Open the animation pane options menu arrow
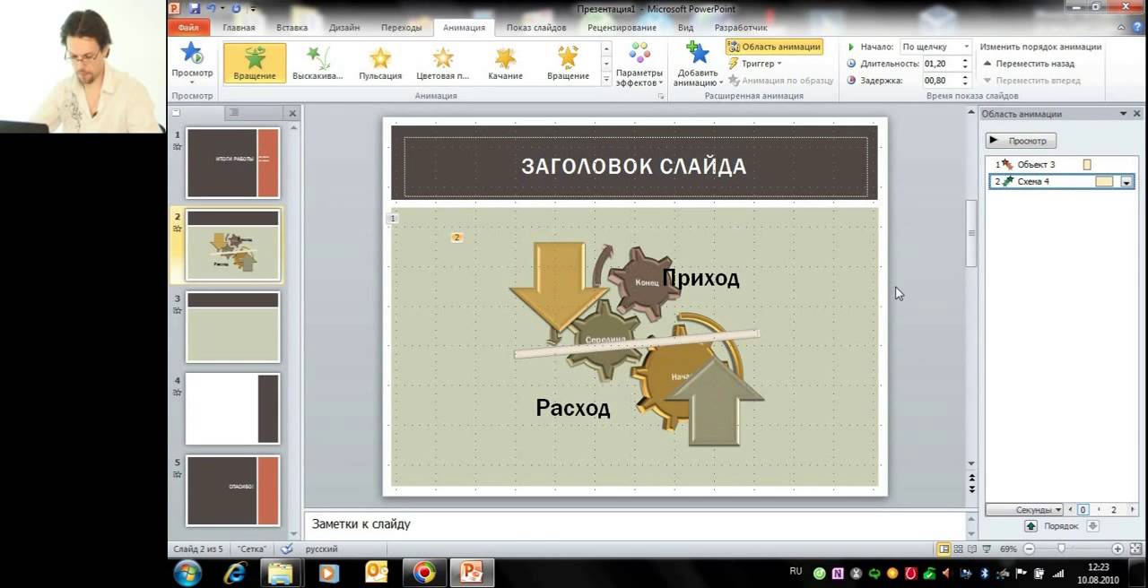This screenshot has height=588, width=1148. click(x=1123, y=114)
